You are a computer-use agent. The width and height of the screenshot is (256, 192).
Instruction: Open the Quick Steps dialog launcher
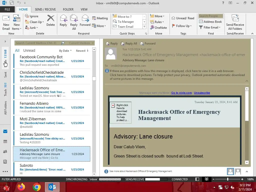(146, 34)
